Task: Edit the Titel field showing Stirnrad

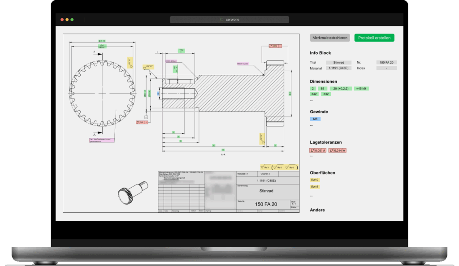Action: pos(336,63)
